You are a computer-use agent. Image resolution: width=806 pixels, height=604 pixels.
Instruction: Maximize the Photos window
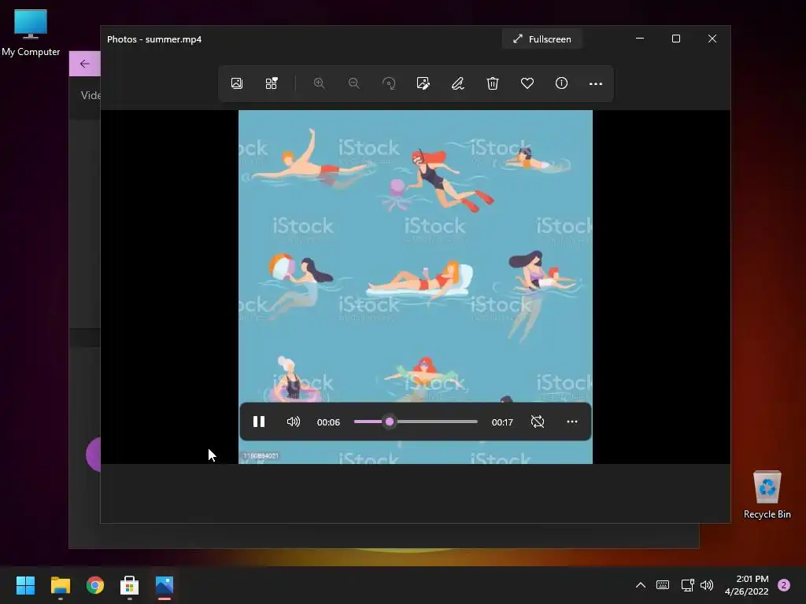click(x=676, y=39)
